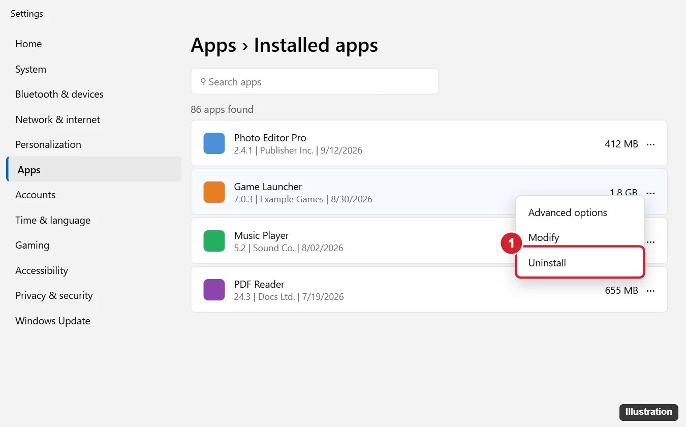Click the '86 apps found' count text
Screen dimensions: 686x427
[222, 109]
